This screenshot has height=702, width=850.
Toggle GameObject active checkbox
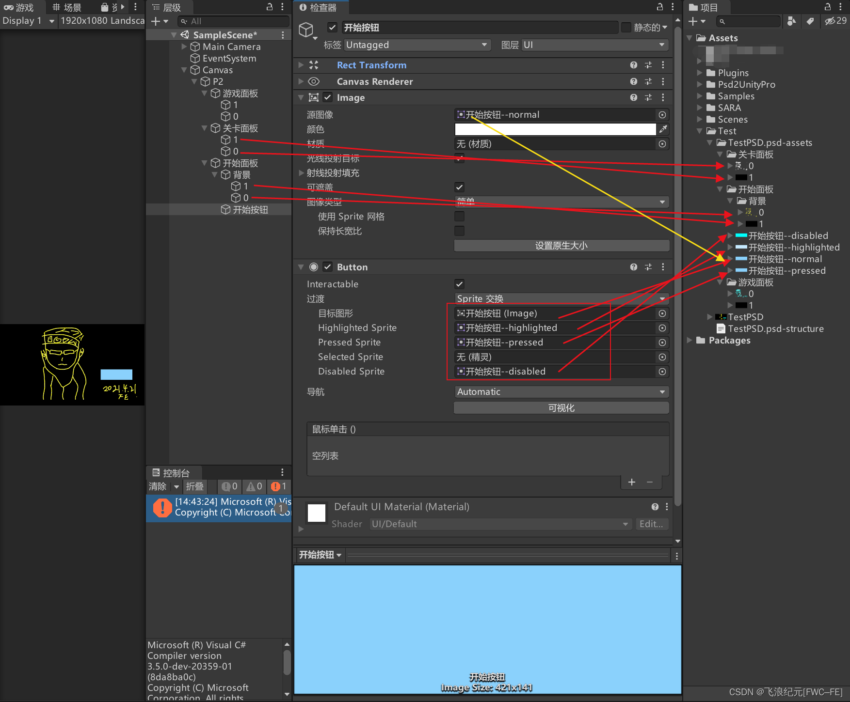coord(332,28)
